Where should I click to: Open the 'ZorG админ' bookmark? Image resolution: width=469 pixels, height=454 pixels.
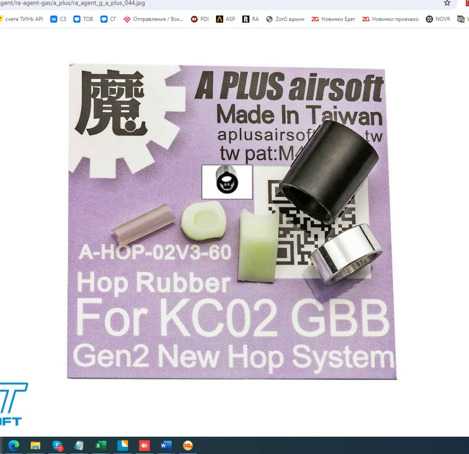tap(285, 19)
